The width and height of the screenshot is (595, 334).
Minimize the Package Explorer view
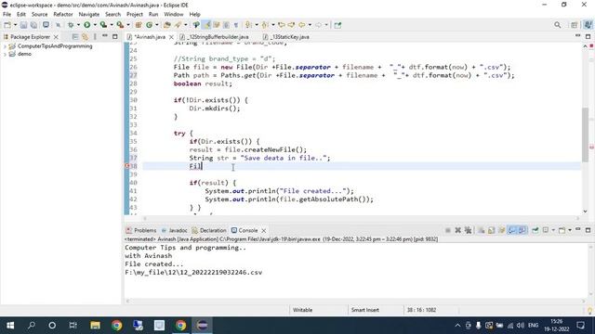pos(105,36)
